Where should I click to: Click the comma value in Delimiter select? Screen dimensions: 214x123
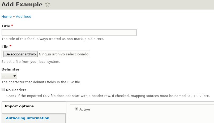pos(4,76)
